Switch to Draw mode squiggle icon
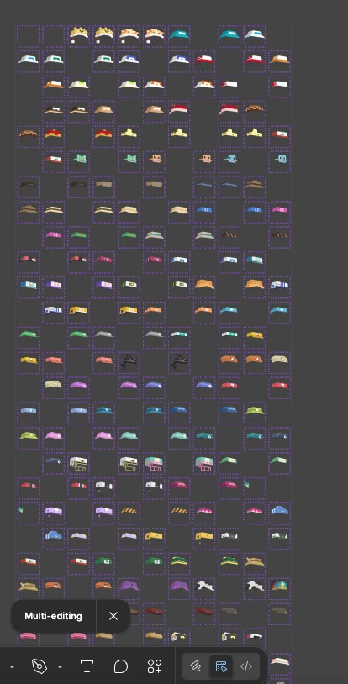348x684 pixels. (x=195, y=666)
